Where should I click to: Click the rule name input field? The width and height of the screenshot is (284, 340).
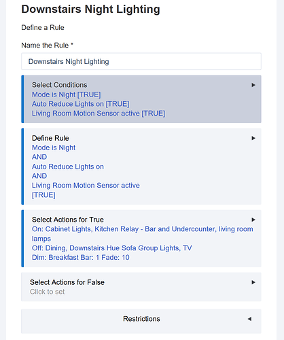coord(141,61)
